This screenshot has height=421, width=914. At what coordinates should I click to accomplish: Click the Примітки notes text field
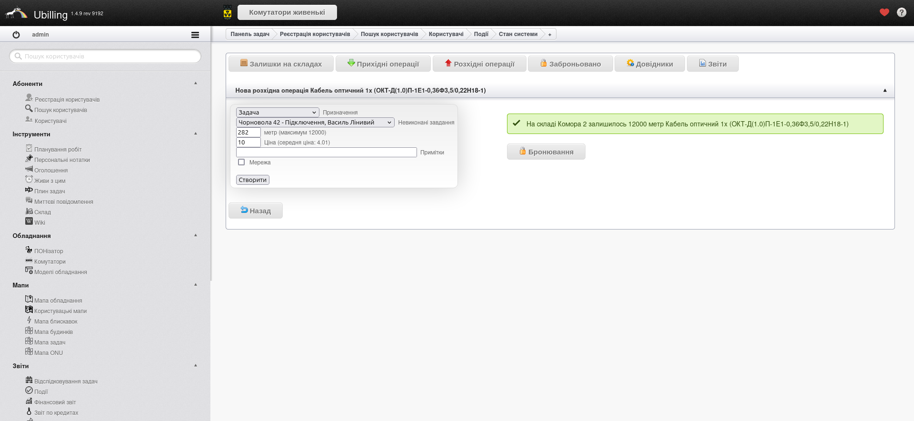[326, 152]
